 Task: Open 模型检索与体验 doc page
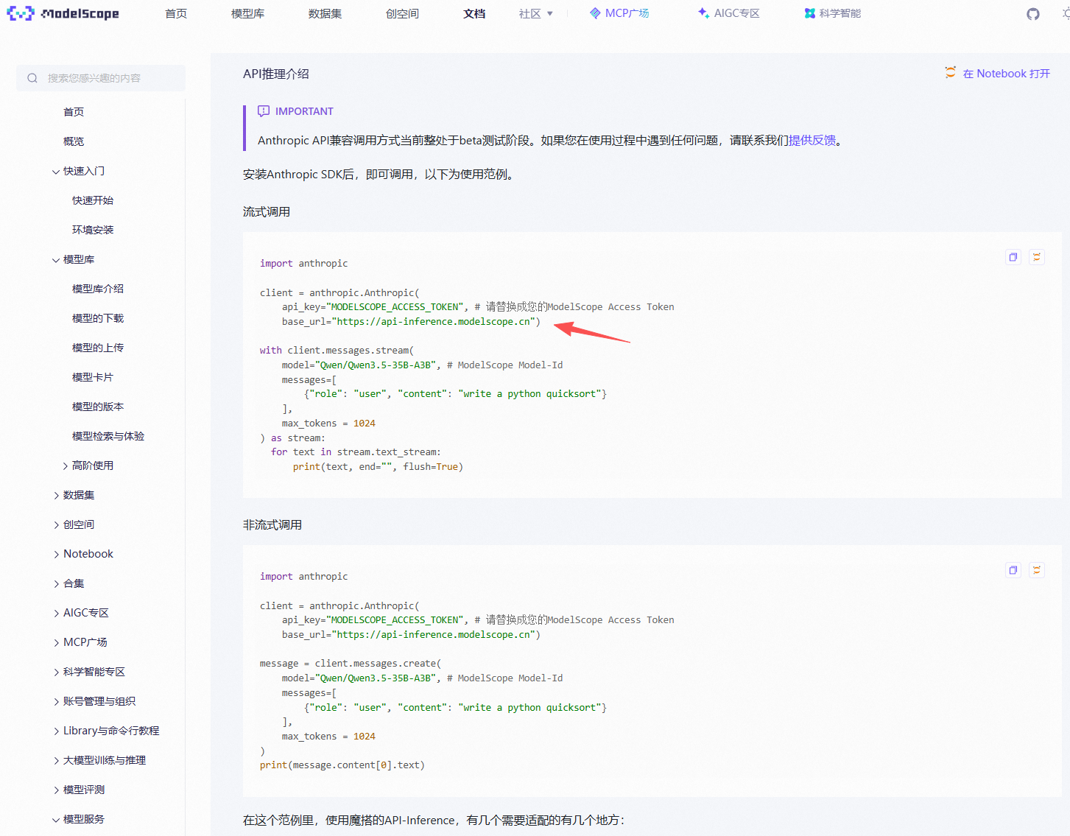(x=108, y=436)
